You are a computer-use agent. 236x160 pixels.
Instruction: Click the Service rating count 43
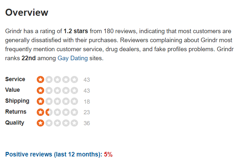point(87,80)
